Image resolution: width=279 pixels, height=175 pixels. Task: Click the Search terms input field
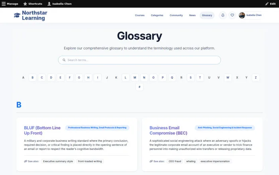pyautogui.click(x=139, y=60)
